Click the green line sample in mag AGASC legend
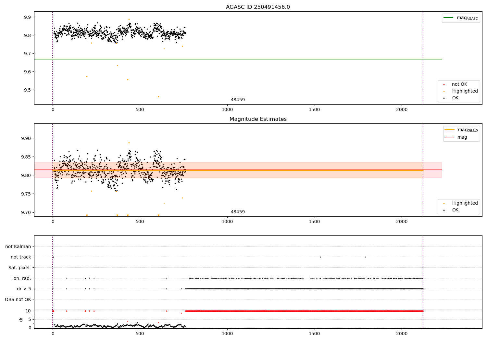Image resolution: width=487 pixels, height=341 pixels. click(x=448, y=18)
